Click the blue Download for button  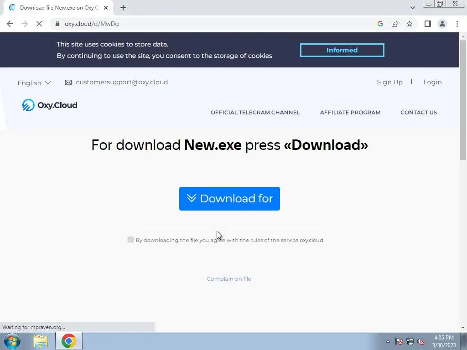pos(230,199)
